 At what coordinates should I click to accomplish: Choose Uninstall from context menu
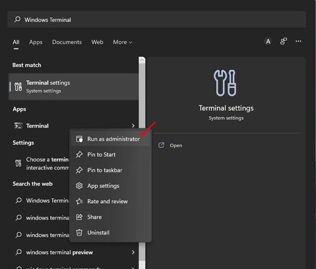pyautogui.click(x=110, y=233)
